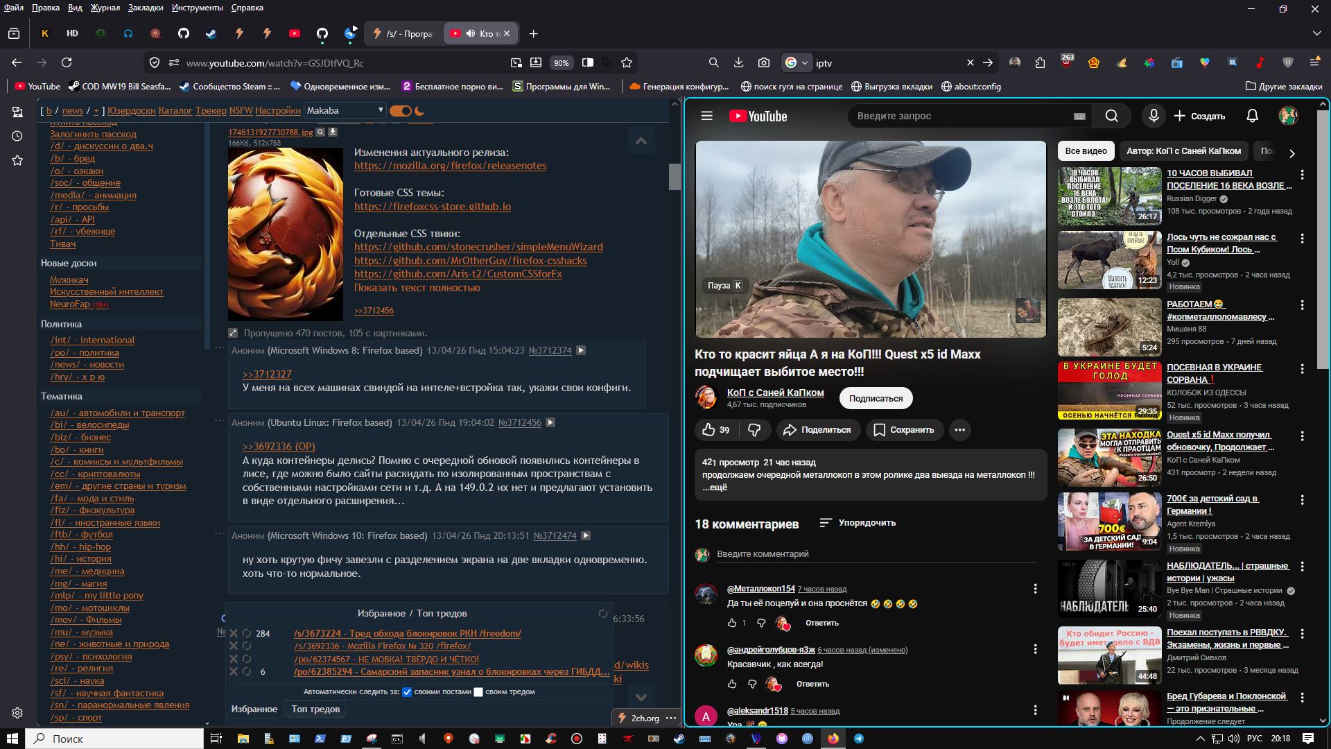Select the 'Автор: КоП с Саней КаПком' chip
The width and height of the screenshot is (1331, 749).
click(1183, 150)
